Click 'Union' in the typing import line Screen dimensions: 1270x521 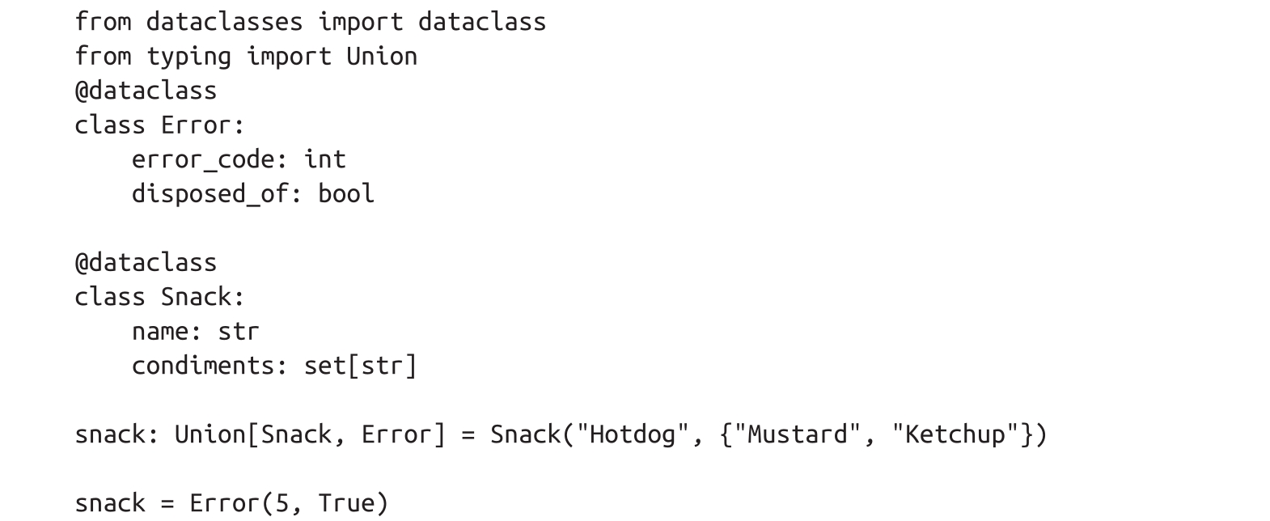(382, 57)
